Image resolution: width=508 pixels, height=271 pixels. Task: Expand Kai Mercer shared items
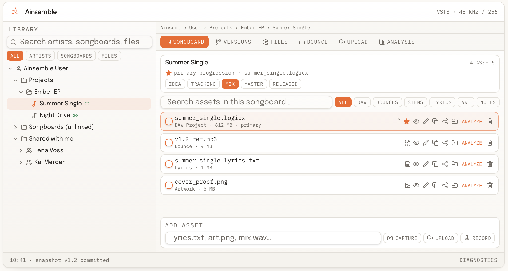click(x=21, y=162)
